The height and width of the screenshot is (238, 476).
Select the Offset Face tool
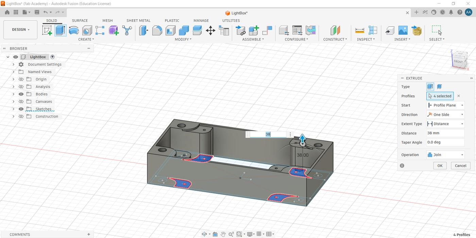197,30
